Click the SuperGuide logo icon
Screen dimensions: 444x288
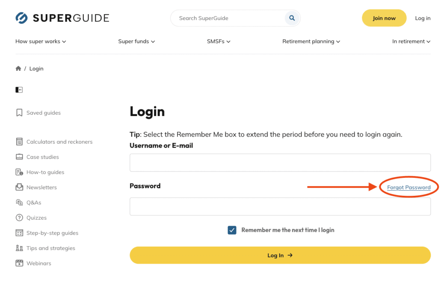[21, 18]
